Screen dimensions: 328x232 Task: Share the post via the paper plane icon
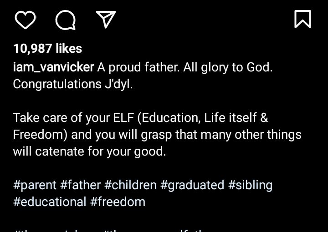[x=106, y=20]
